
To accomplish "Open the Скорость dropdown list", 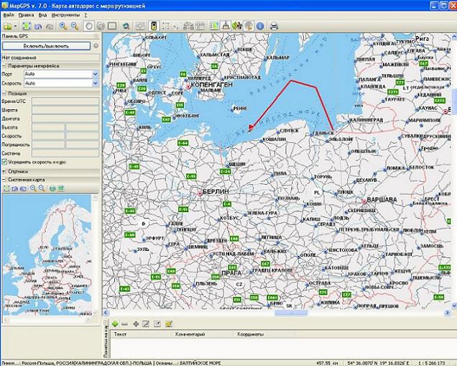I will point(95,83).
